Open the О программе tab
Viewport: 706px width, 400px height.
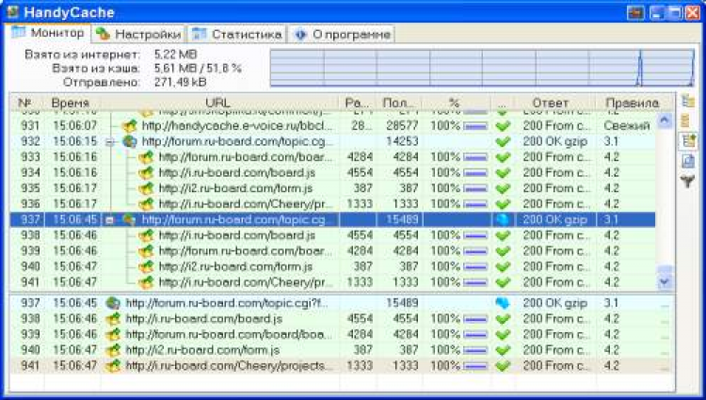click(343, 34)
